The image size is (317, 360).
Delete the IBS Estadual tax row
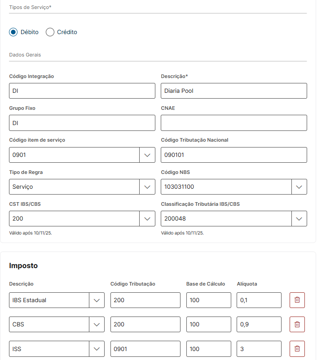pos(297,300)
